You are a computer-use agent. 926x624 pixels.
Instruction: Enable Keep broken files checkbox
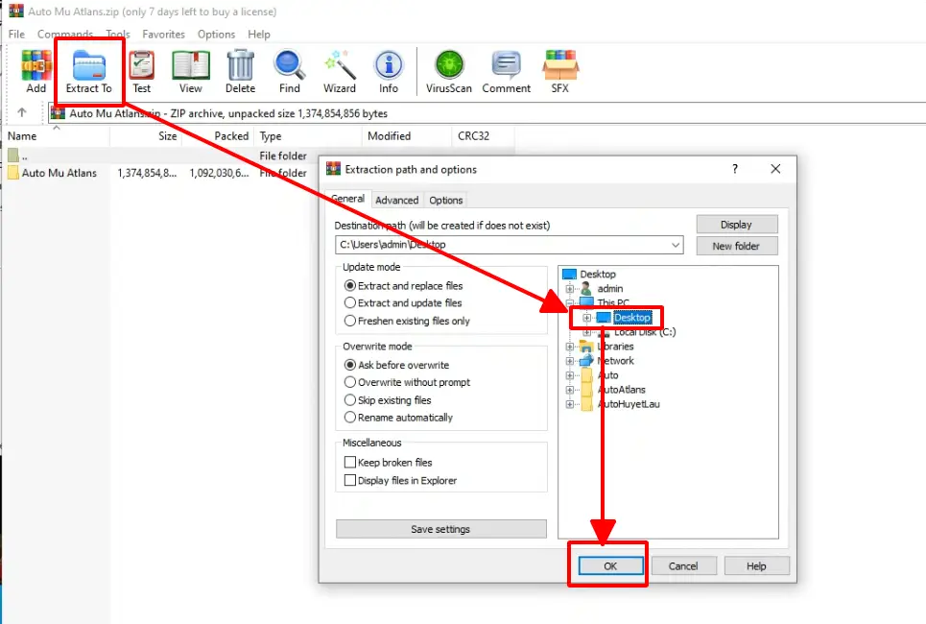[x=350, y=462]
